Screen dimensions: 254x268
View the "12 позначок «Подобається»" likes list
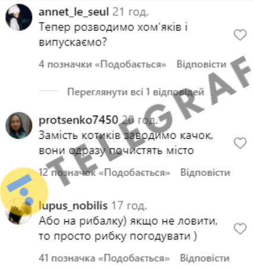(104, 172)
